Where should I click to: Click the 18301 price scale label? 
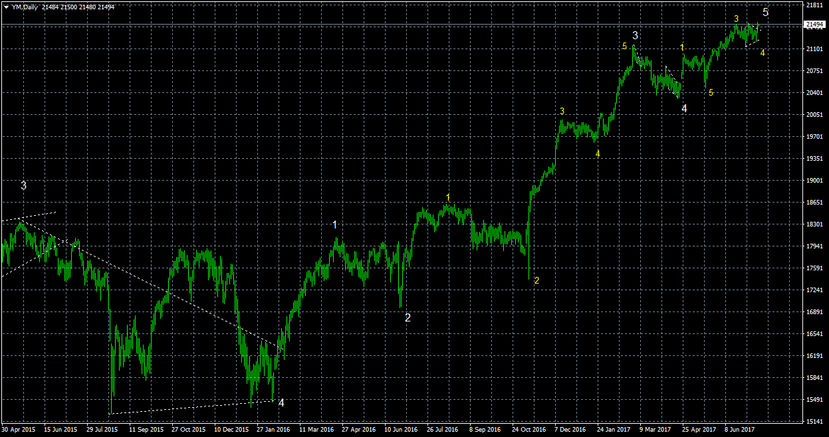click(x=814, y=224)
